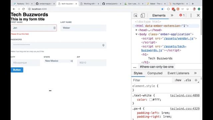Expand the head element in DOM tree

click(x=136, y=30)
